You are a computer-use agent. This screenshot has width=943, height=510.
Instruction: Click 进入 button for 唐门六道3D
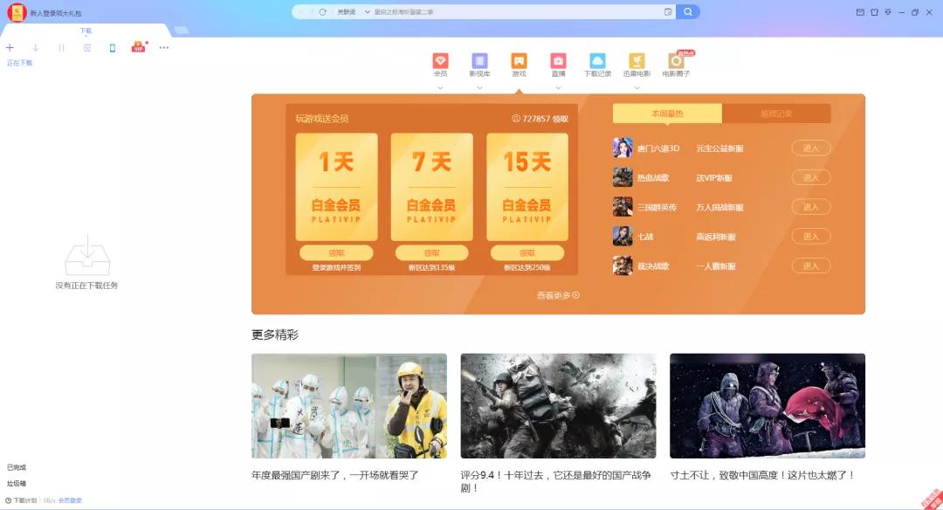[x=810, y=148]
